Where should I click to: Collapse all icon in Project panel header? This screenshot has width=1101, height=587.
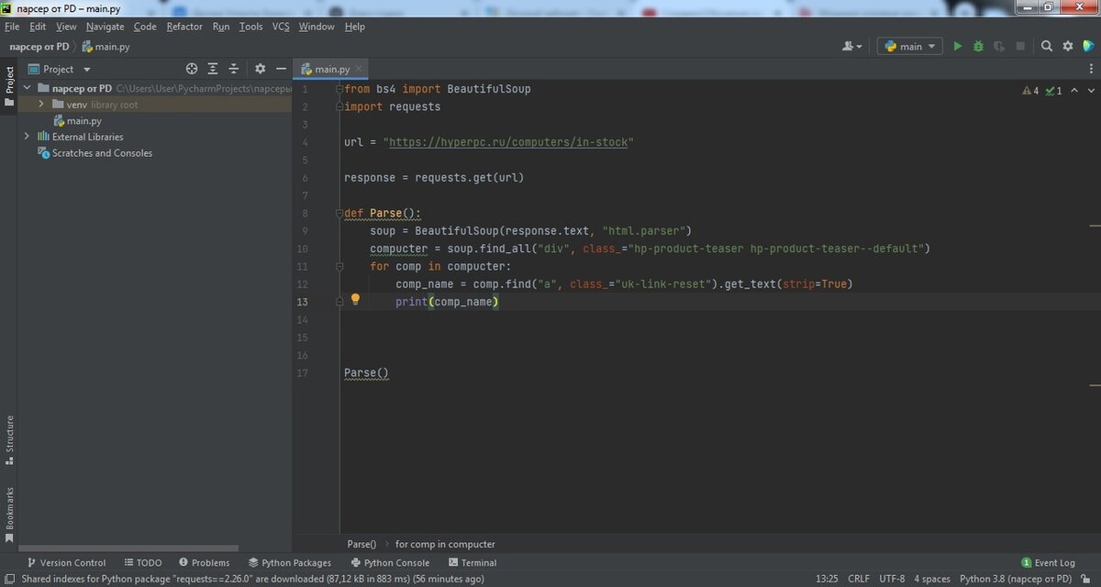coord(234,69)
